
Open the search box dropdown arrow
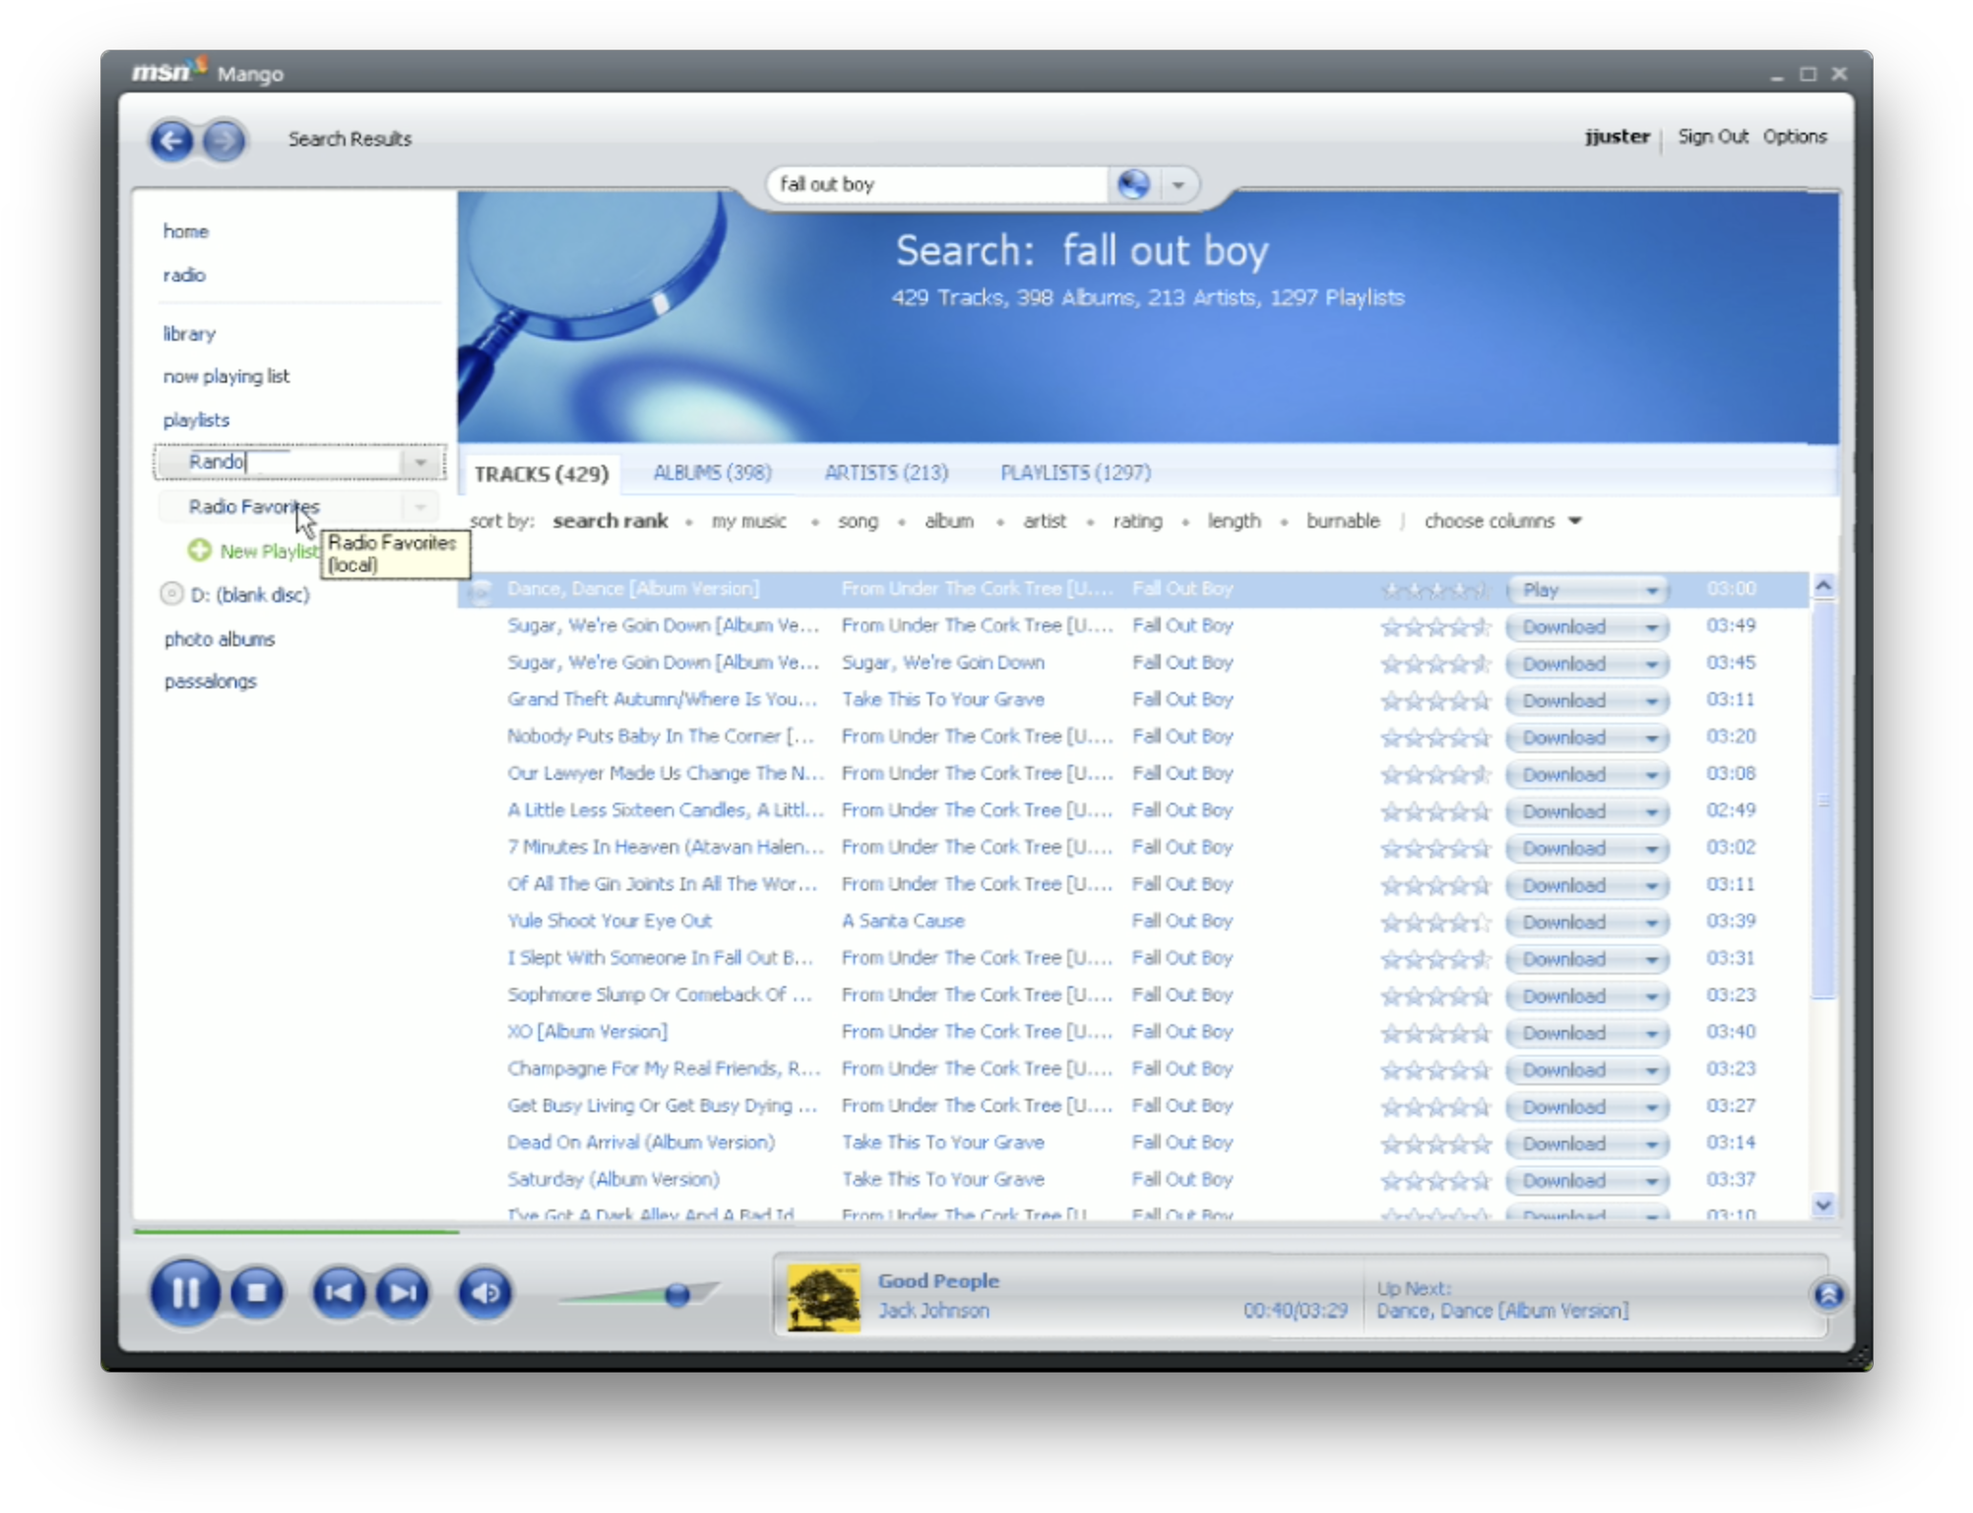pyautogui.click(x=1179, y=185)
